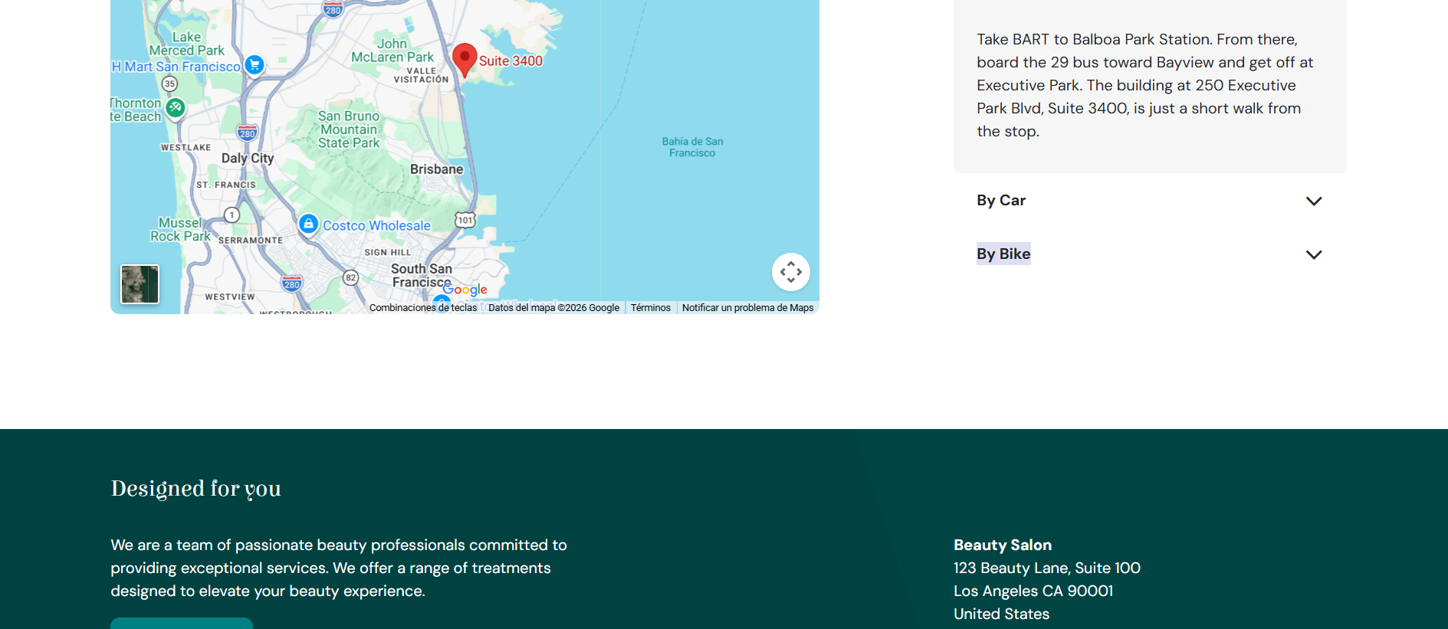Open the map camera controls button
1448x629 pixels.
pos(791,272)
